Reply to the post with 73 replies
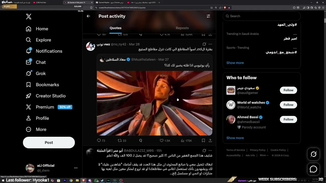 (101, 141)
